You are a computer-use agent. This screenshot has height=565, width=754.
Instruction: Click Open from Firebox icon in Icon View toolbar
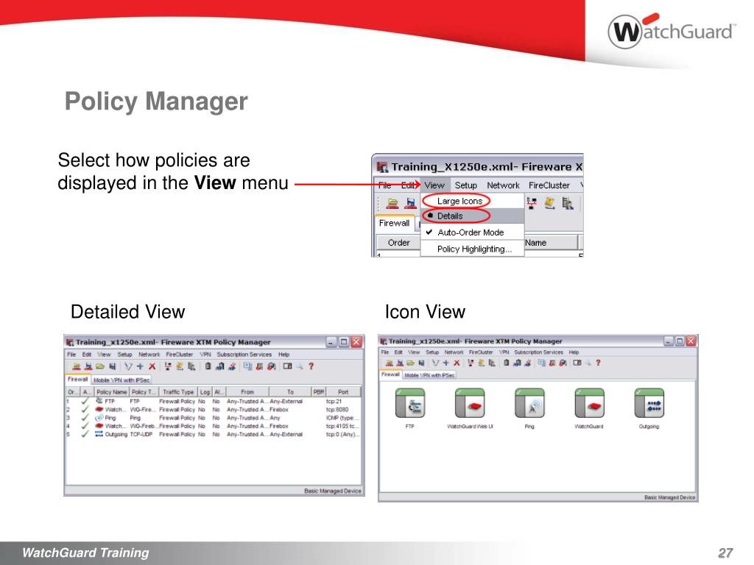[390, 363]
